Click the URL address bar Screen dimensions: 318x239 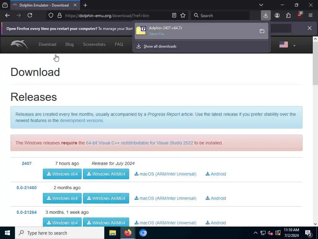(118, 16)
